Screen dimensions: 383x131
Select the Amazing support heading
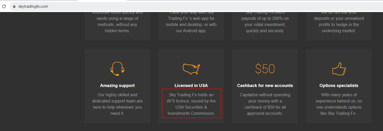click(x=117, y=85)
